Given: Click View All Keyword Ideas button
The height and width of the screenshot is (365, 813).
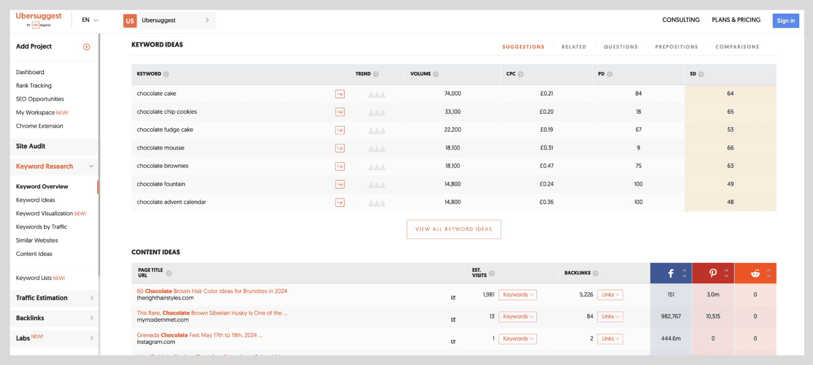Looking at the screenshot, I should pyautogui.click(x=453, y=229).
